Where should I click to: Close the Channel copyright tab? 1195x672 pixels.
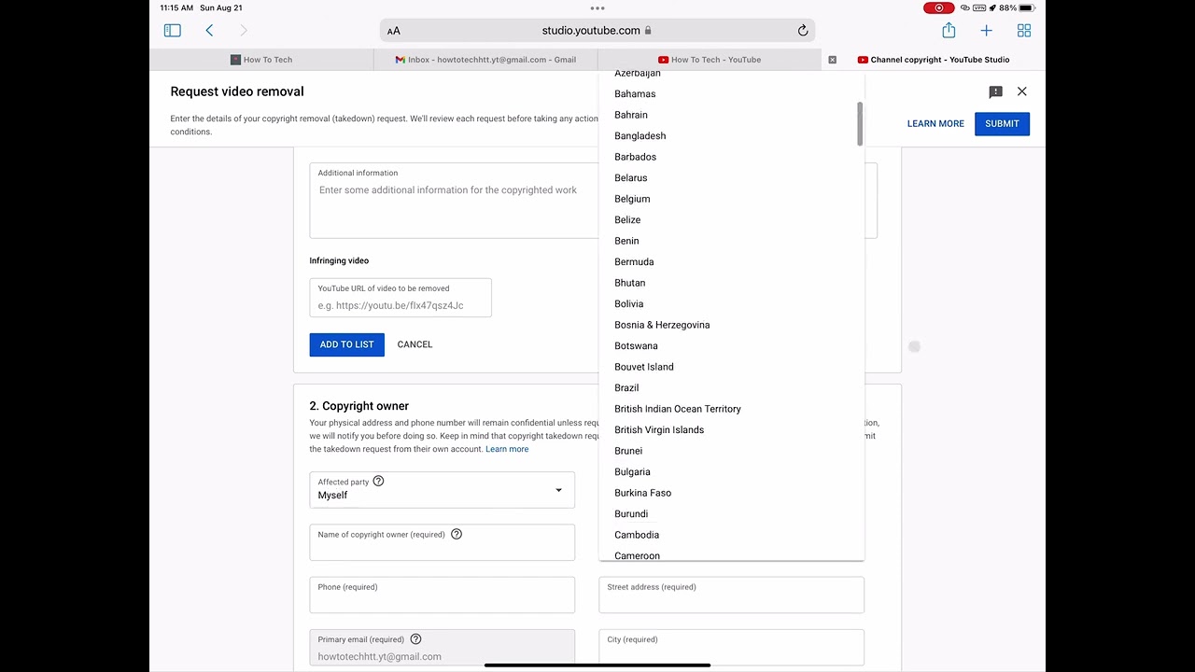pyautogui.click(x=833, y=60)
